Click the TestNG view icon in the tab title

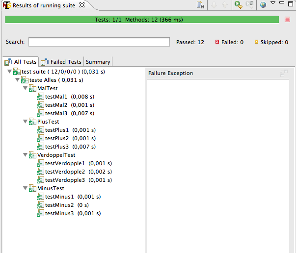coord(7,5)
